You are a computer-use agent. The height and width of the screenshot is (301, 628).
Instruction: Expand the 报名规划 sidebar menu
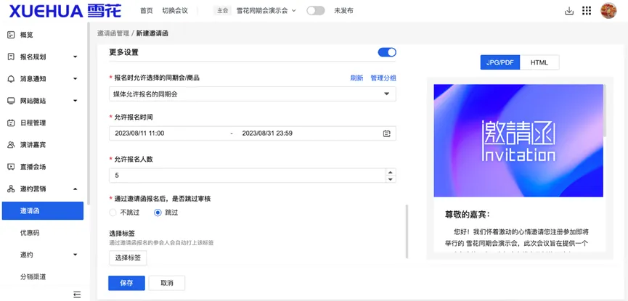(x=42, y=57)
